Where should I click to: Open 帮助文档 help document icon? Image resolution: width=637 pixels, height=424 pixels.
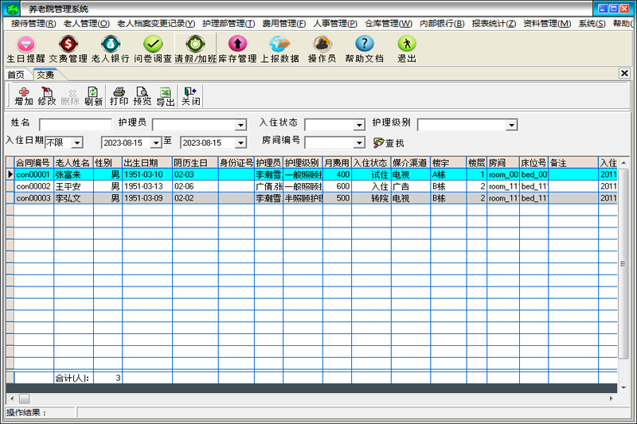365,49
